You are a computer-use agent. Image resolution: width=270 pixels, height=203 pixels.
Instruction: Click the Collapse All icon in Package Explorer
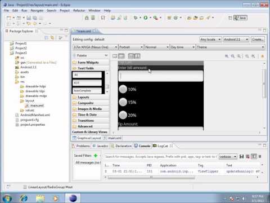pos(46,38)
